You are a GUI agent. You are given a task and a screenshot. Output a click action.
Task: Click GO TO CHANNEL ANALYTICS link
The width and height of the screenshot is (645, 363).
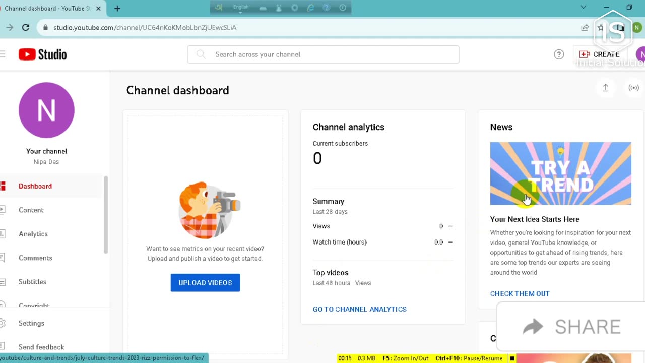(x=359, y=309)
